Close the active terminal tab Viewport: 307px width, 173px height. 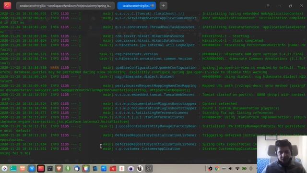(x=153, y=5)
